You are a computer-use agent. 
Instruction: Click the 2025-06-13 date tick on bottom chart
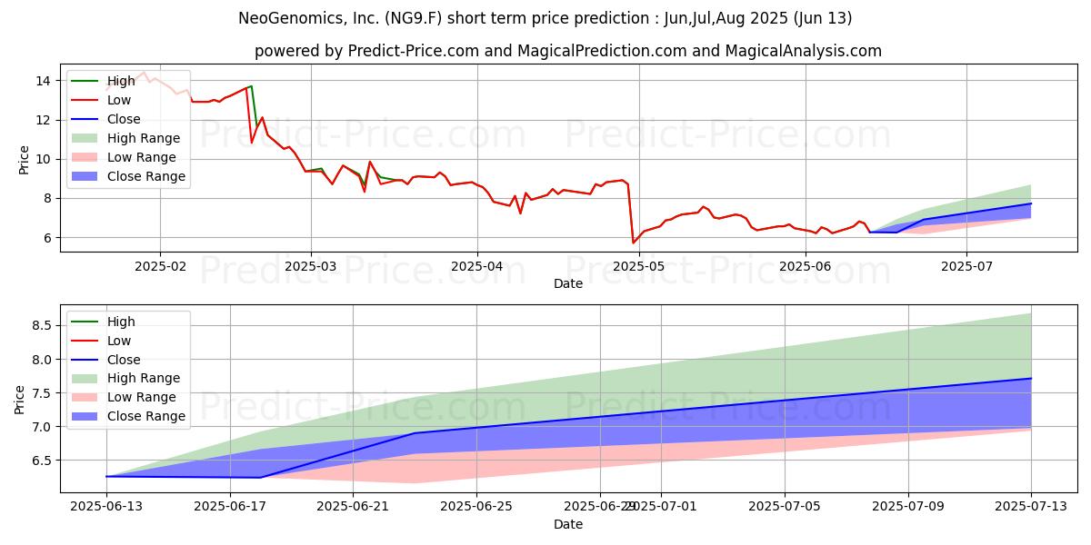pos(106,506)
